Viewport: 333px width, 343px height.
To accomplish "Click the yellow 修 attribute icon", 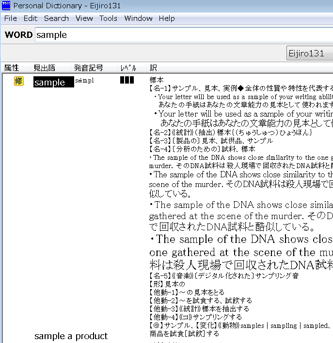I will point(19,81).
